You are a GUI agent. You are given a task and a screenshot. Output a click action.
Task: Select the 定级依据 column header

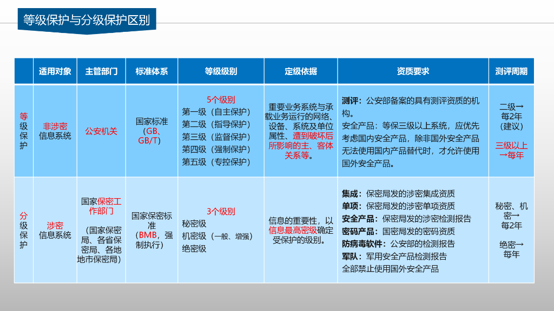pos(301,71)
